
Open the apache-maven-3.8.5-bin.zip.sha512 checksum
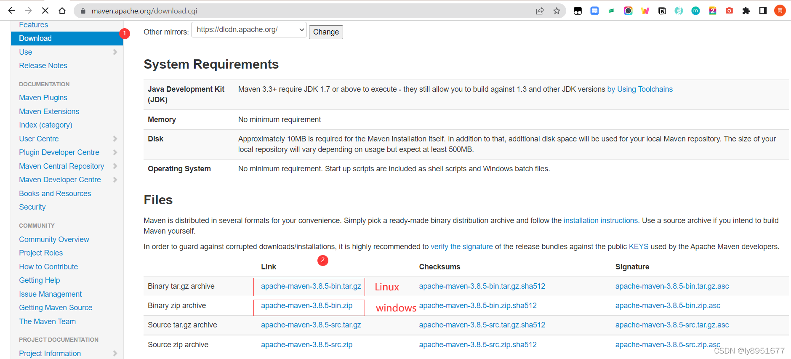pos(478,306)
